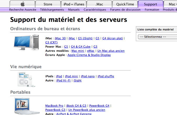Click the Apple logo tab
177x115 pixels.
pyautogui.click(x=22, y=4)
